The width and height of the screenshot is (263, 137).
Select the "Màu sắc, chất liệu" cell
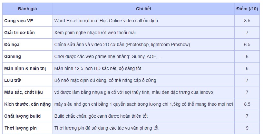point(24,92)
